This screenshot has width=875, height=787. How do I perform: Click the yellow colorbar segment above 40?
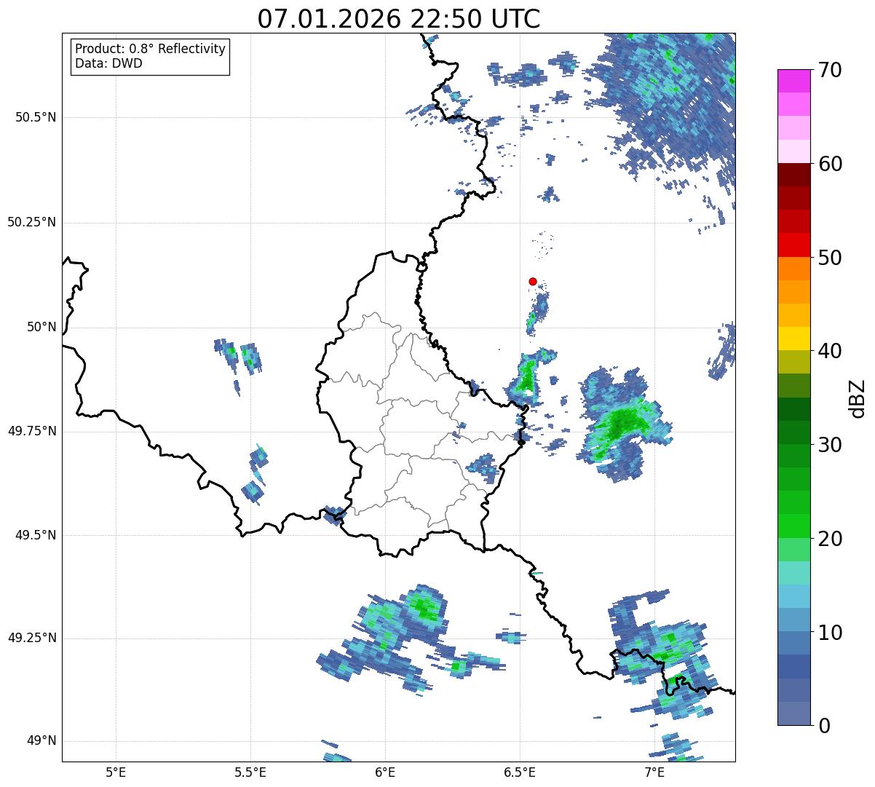(x=794, y=339)
